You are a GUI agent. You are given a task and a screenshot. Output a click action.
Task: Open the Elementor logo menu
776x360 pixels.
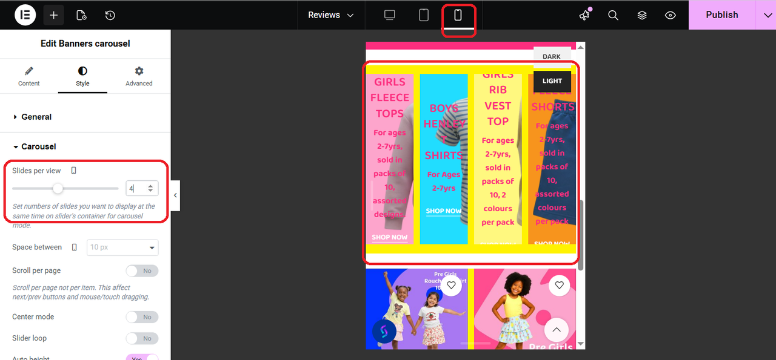coord(25,15)
